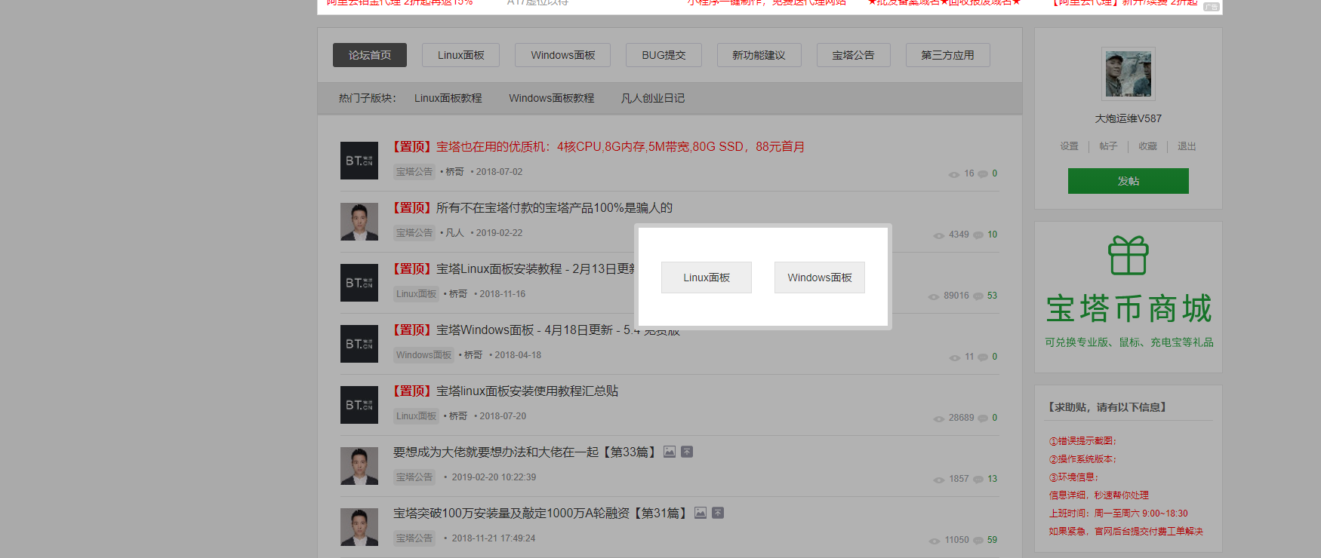
Task: Open 宝塔币商城 banner title
Action: pyautogui.click(x=1129, y=309)
